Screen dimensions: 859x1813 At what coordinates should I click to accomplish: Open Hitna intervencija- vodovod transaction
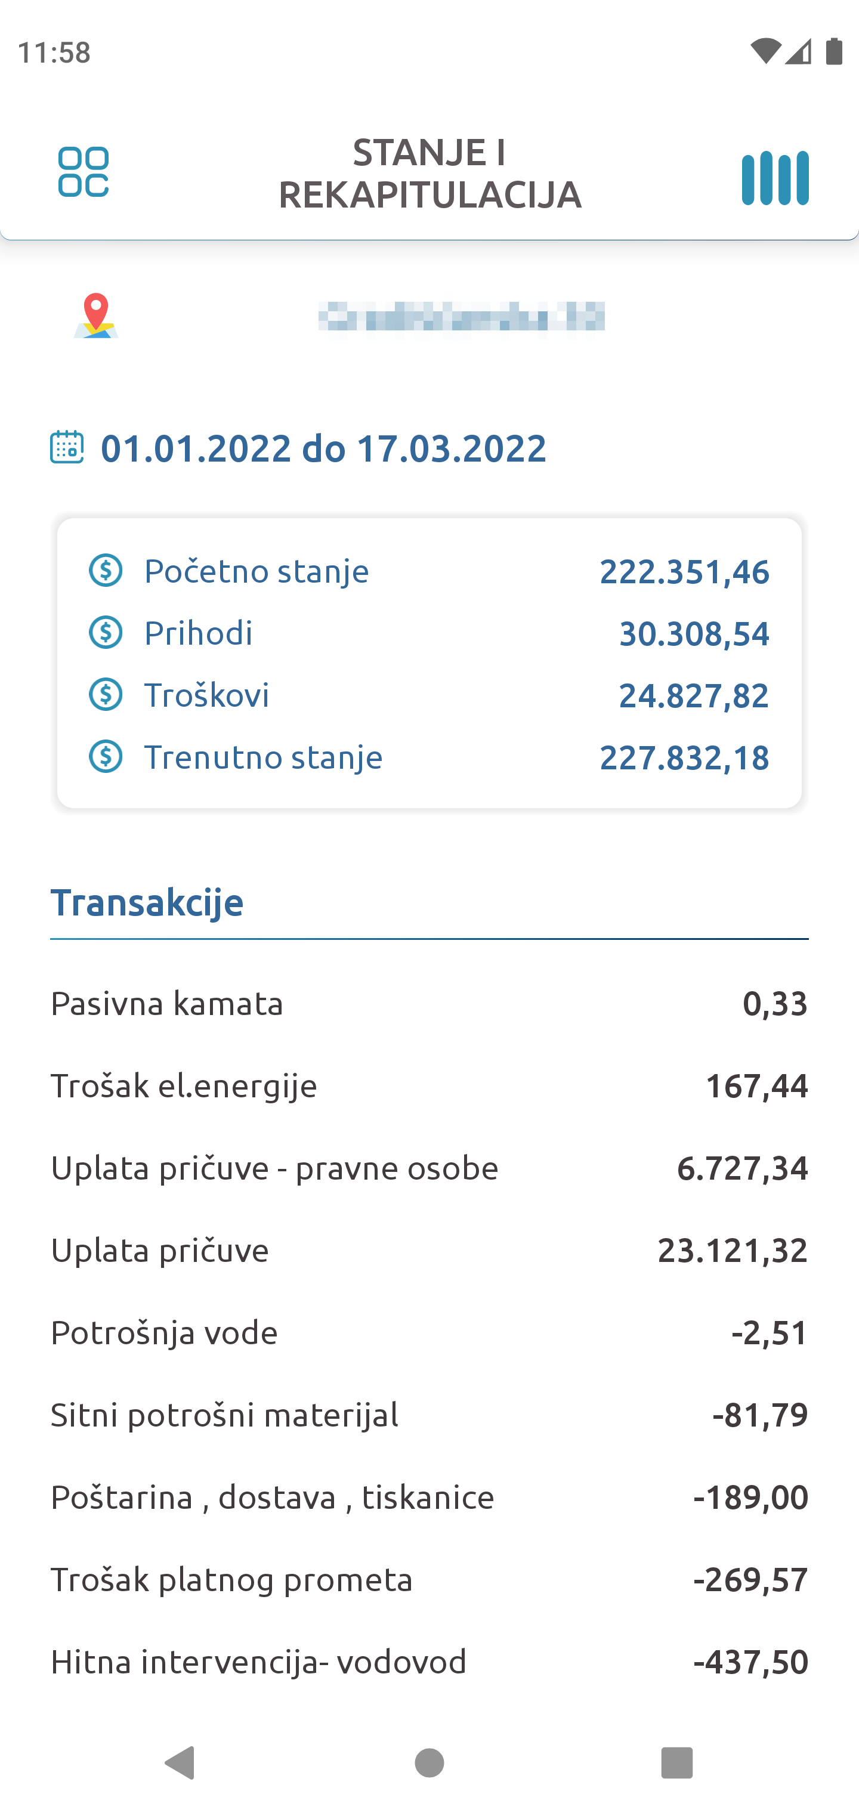tap(429, 1662)
